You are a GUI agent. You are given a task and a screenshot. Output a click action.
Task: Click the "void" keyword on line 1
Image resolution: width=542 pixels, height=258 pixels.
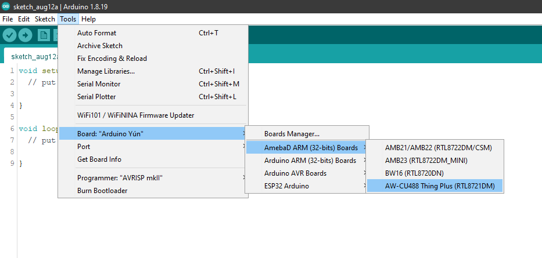(28, 71)
